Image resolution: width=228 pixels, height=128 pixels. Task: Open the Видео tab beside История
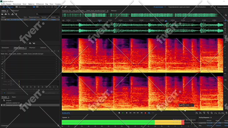point(14,97)
